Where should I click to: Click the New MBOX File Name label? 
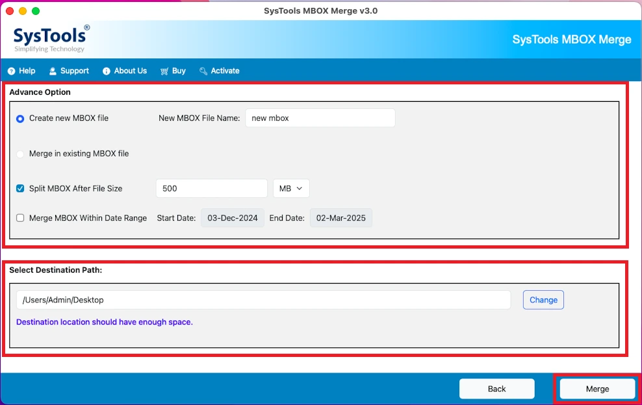pos(199,118)
